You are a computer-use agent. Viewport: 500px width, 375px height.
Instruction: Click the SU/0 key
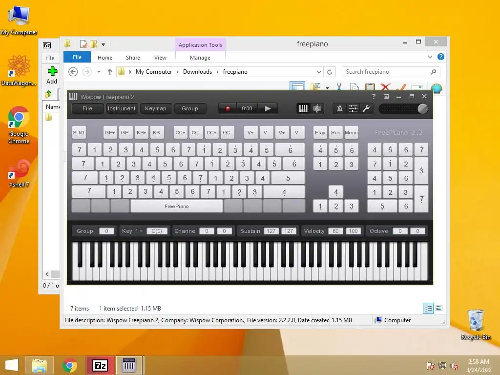(79, 133)
